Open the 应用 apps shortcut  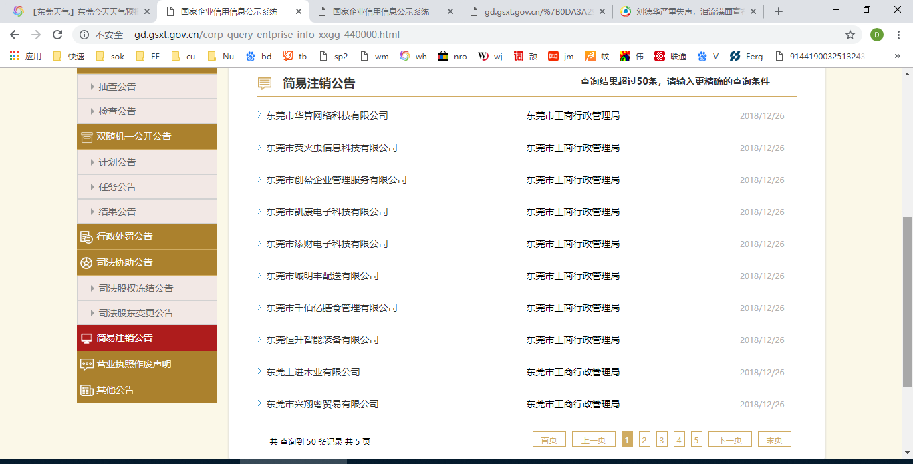[25, 57]
